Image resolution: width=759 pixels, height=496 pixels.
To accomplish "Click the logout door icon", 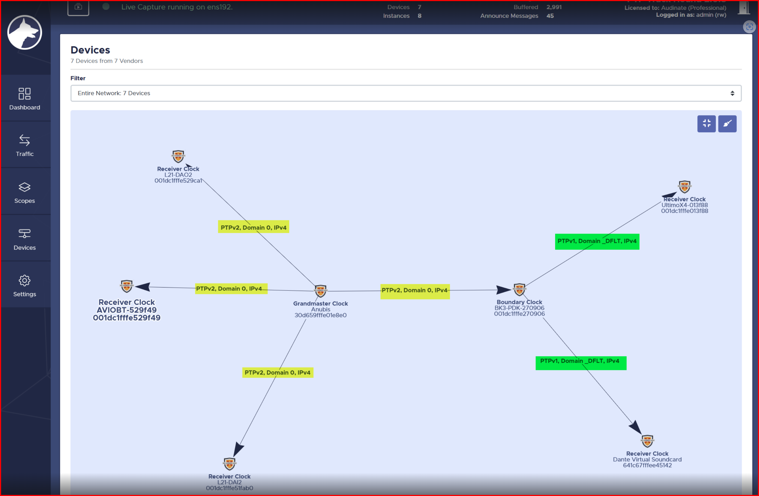I will 744,8.
